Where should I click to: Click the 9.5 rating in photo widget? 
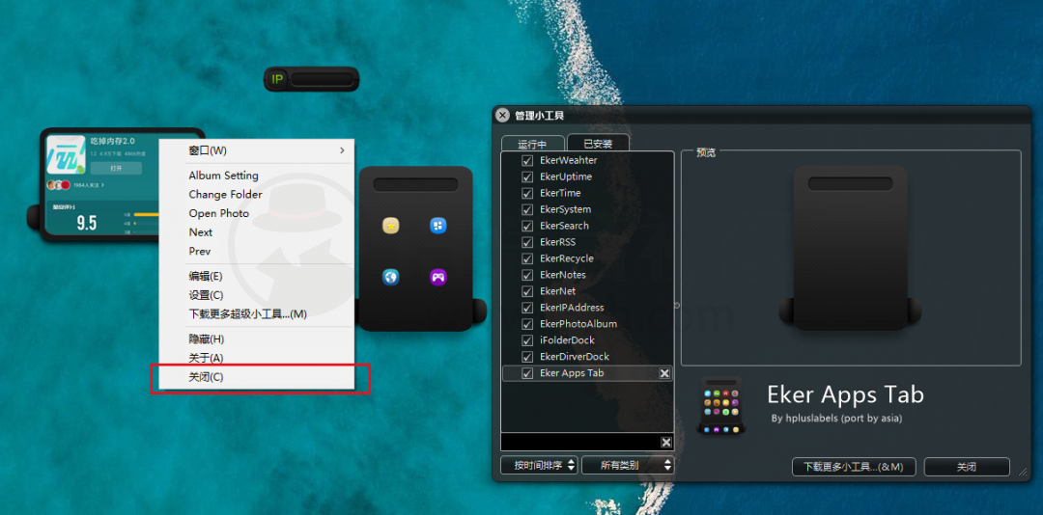click(87, 224)
